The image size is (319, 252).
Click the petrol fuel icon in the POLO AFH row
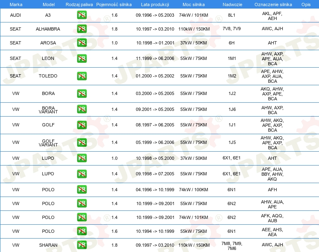[x=82, y=190]
